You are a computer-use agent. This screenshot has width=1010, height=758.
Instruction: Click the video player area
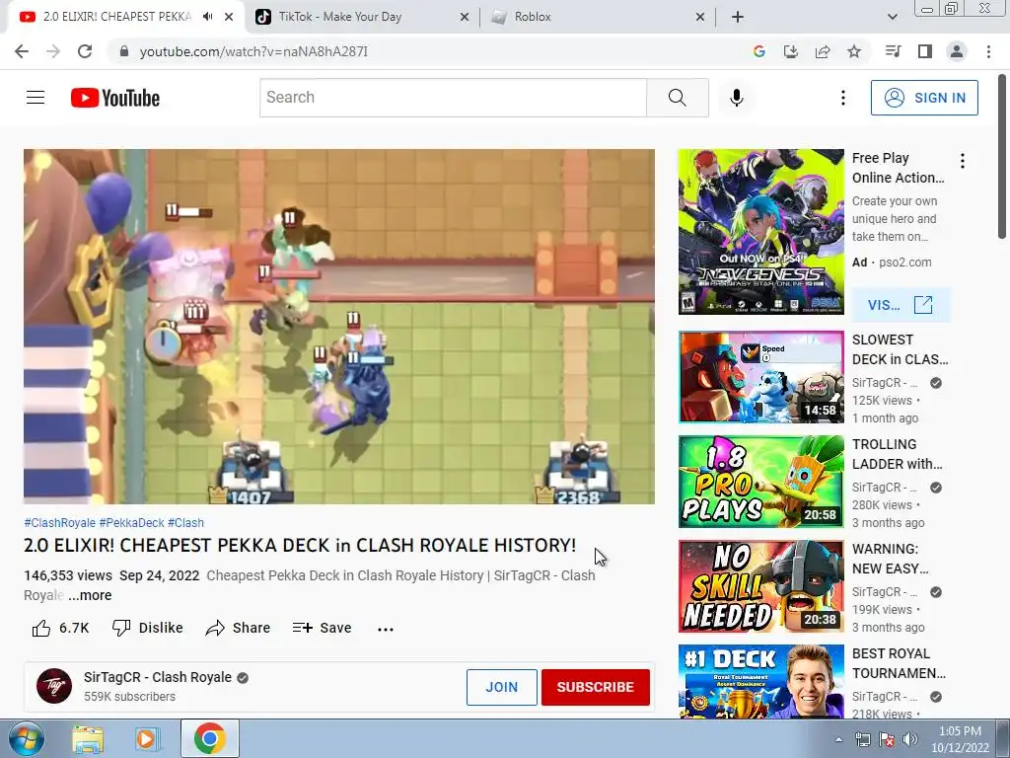pos(339,327)
